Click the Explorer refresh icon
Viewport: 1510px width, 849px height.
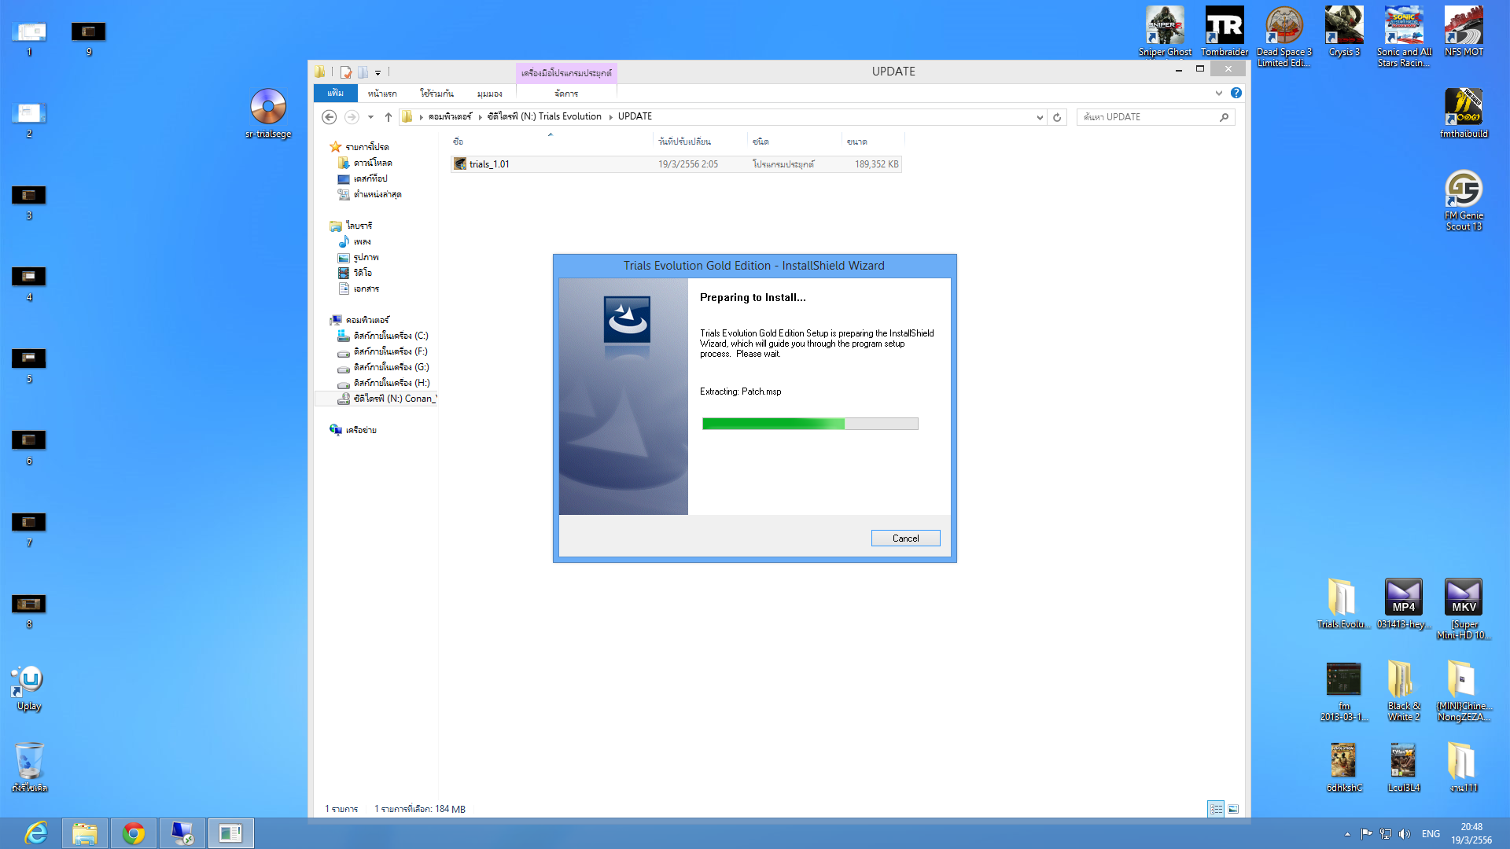[x=1057, y=117]
